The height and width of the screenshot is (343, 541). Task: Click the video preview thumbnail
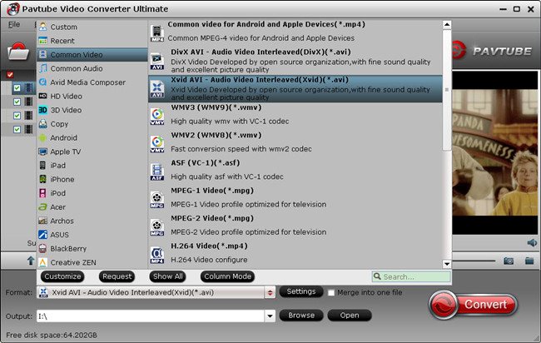point(495,152)
